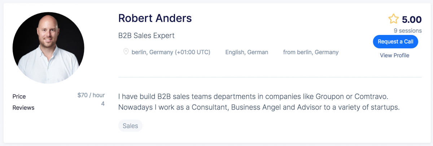Click Robert Anders' profile photo

click(x=48, y=48)
